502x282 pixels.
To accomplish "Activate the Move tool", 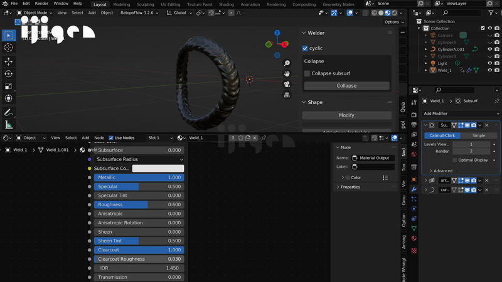I will point(9,61).
